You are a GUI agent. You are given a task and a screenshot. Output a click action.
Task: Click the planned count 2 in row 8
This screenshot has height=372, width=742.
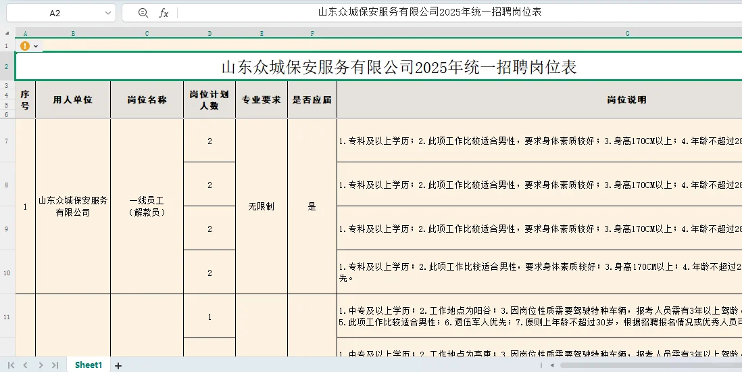click(x=209, y=185)
